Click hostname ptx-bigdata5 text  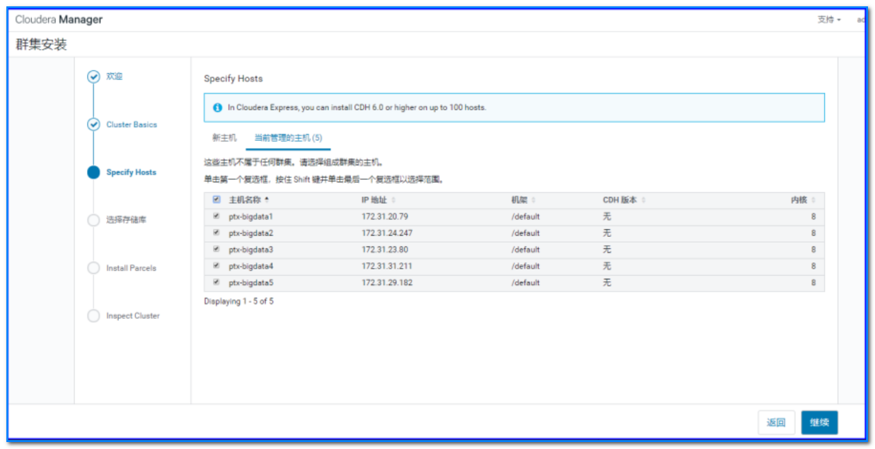(x=251, y=283)
